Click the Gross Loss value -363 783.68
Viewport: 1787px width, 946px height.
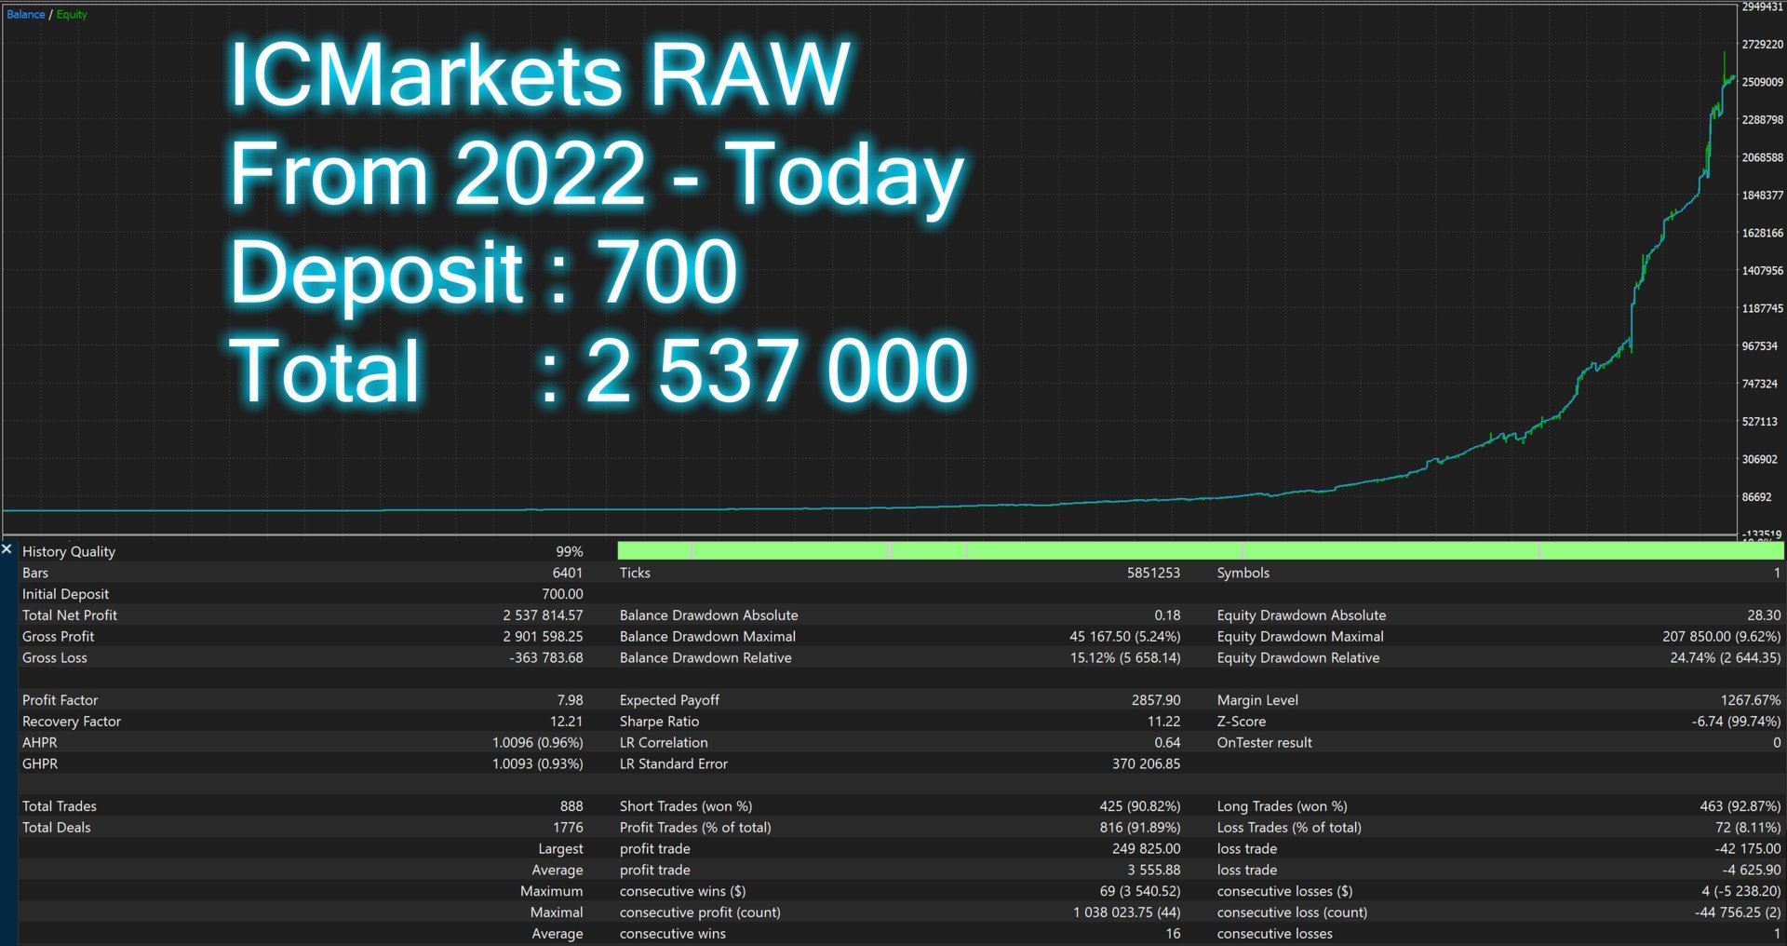tap(546, 658)
